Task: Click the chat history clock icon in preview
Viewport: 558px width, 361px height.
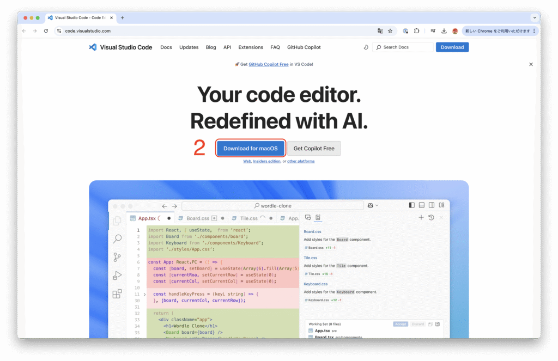Action: (x=432, y=217)
